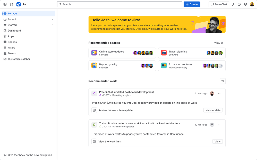Open Teams in the sidebar

click(x=29, y=53)
